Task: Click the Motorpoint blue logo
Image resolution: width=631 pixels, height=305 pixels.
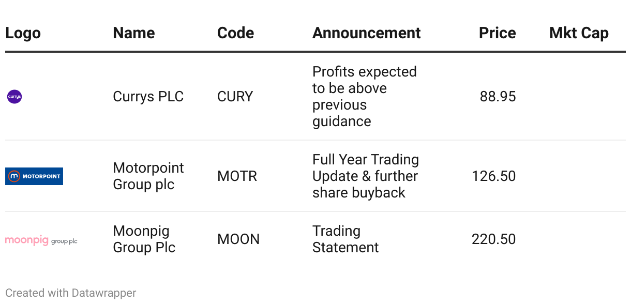Action: coord(34,176)
